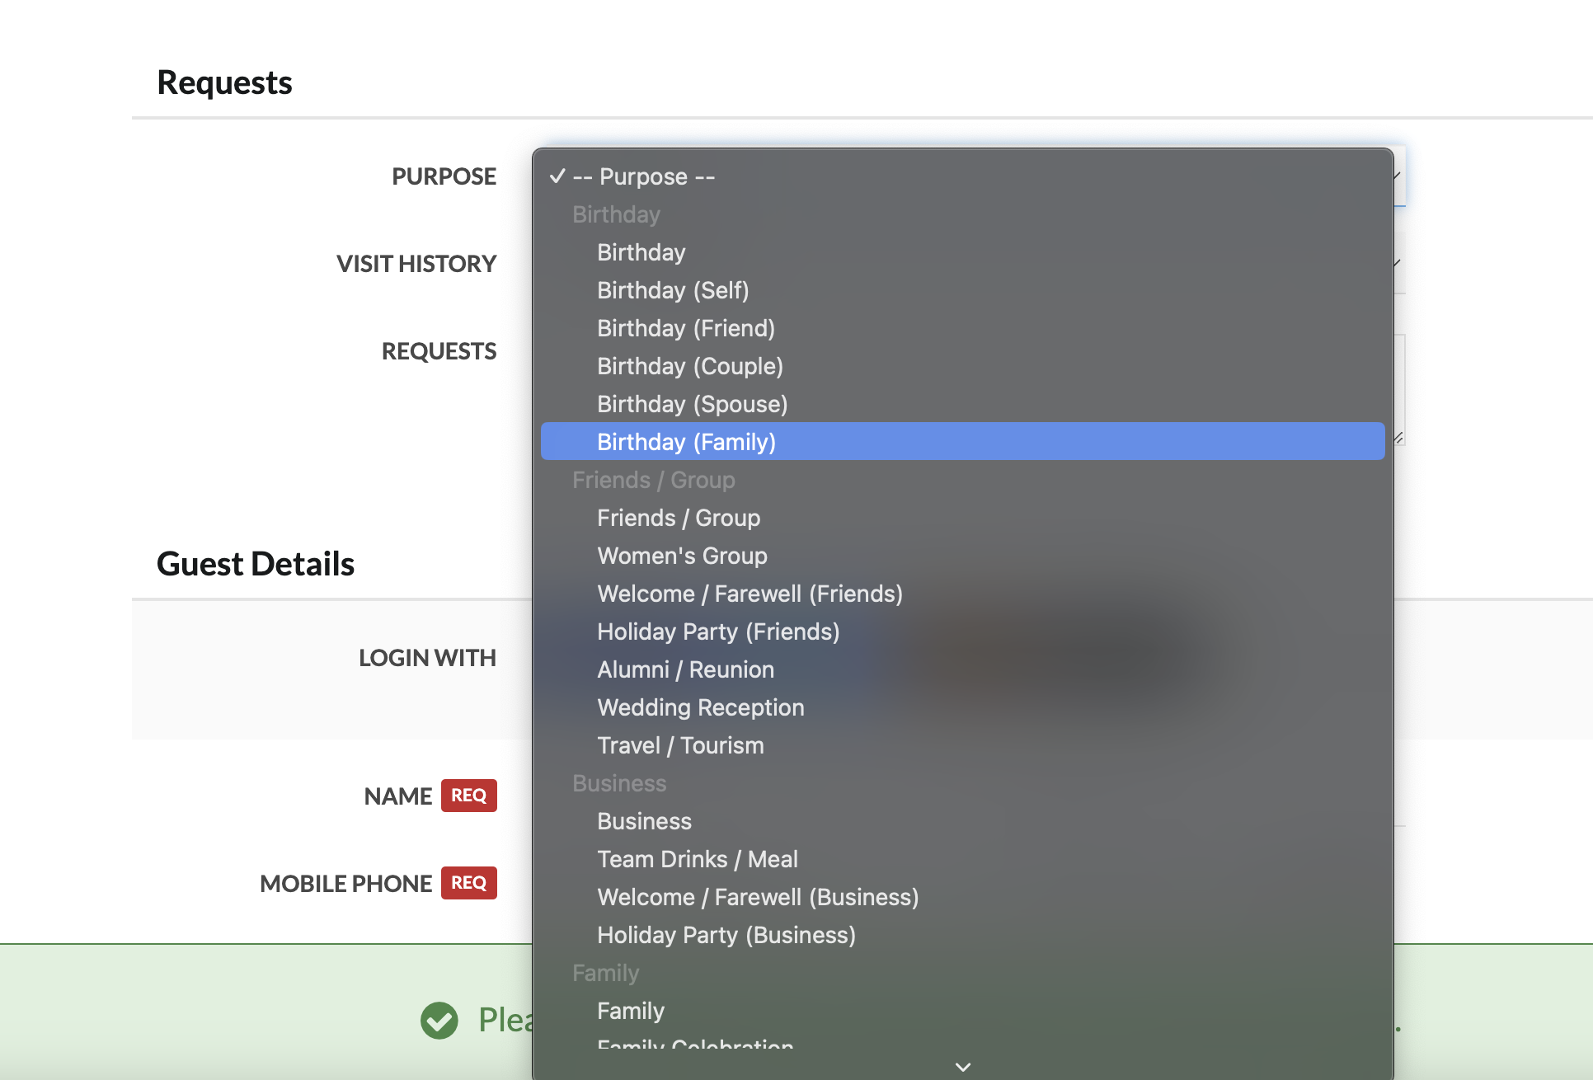This screenshot has height=1080, width=1593.
Task: Select Welcome / Farewell (Friends)
Action: (x=750, y=594)
